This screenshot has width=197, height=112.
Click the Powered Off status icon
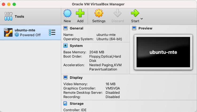[17, 35]
